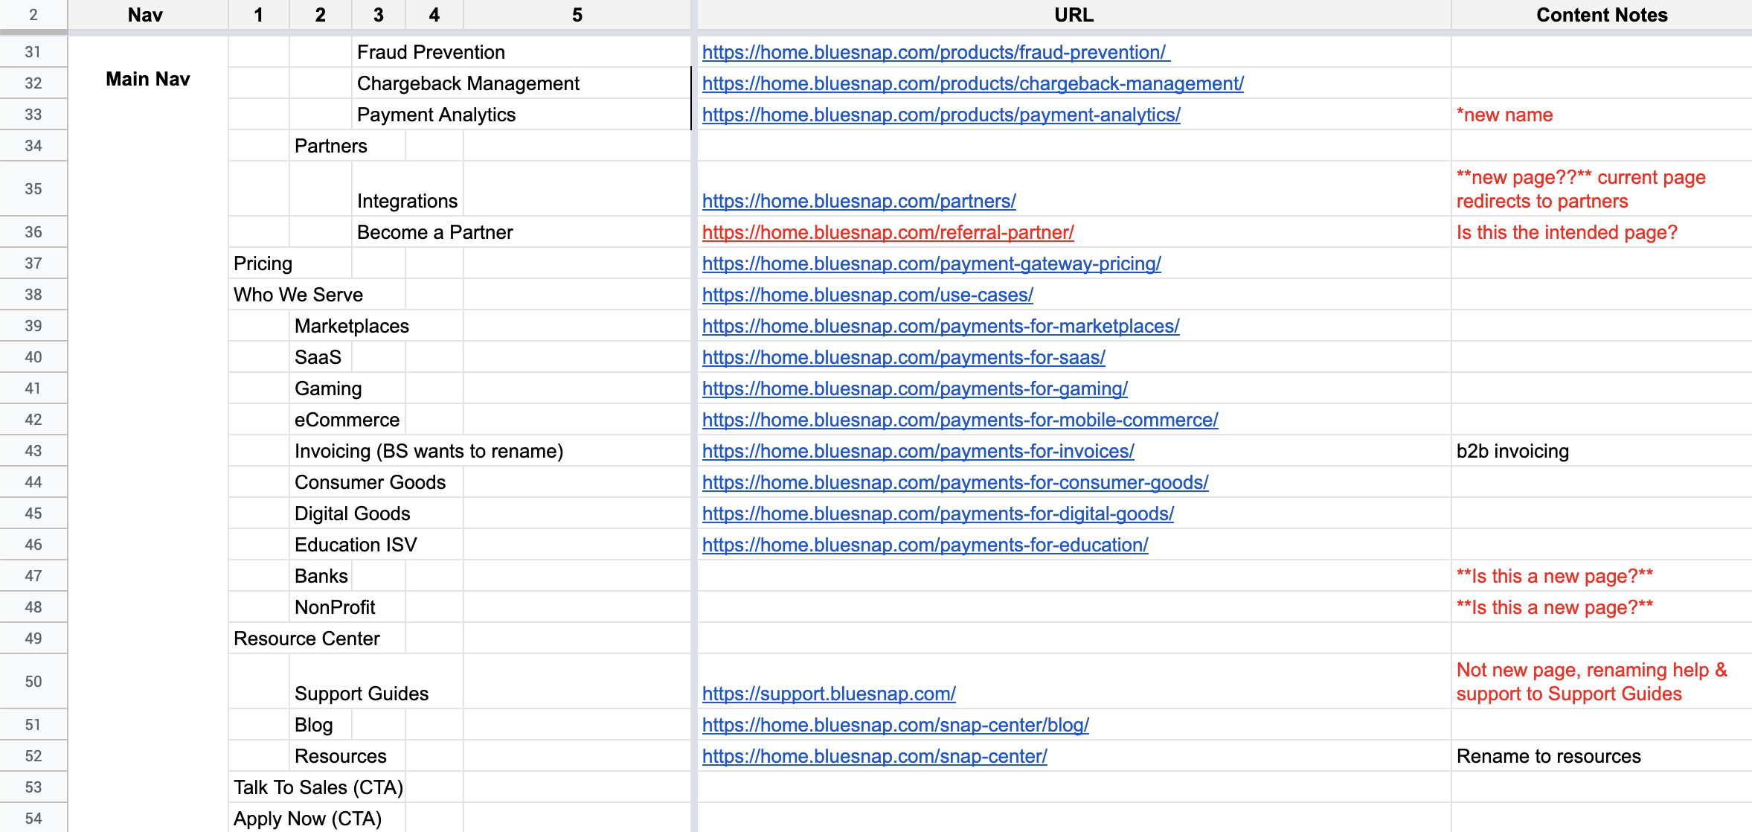Select the 'Is this the intended page?' note
1752x832 pixels.
pyautogui.click(x=1601, y=232)
